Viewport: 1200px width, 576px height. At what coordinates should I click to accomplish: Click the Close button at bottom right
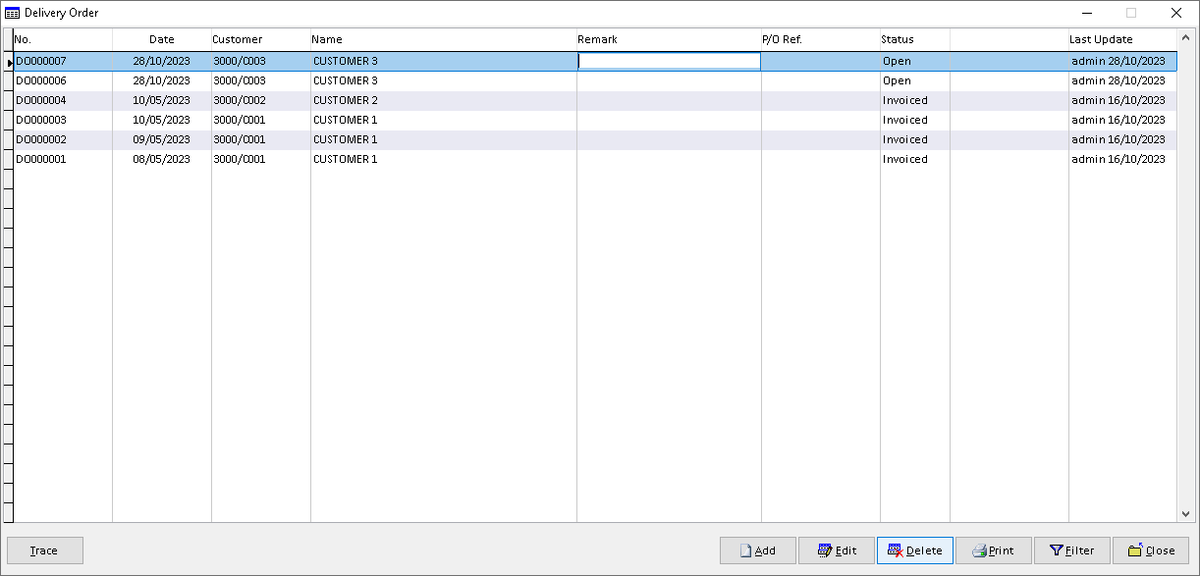pyautogui.click(x=1151, y=550)
